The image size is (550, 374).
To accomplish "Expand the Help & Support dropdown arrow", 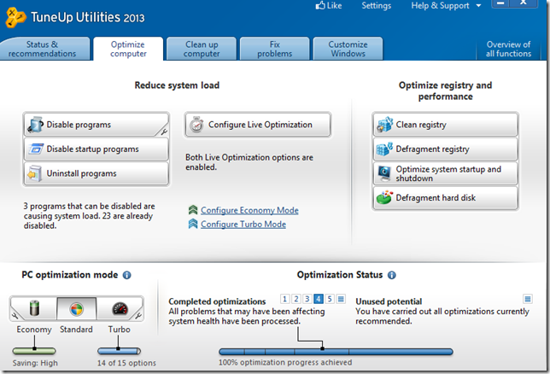I will (x=478, y=6).
